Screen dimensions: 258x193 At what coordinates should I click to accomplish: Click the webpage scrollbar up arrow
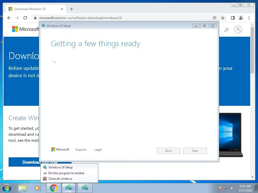[252, 25]
